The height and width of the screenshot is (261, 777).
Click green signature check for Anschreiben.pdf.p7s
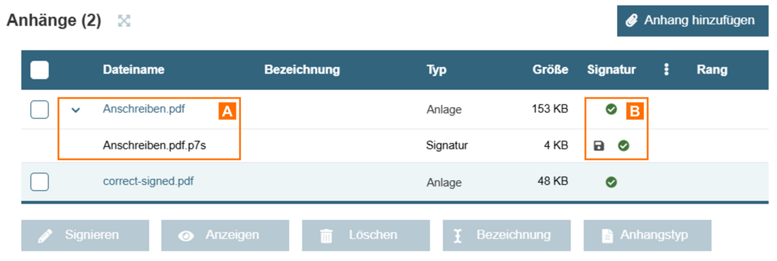(624, 146)
